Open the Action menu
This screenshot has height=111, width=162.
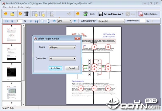point(12,8)
